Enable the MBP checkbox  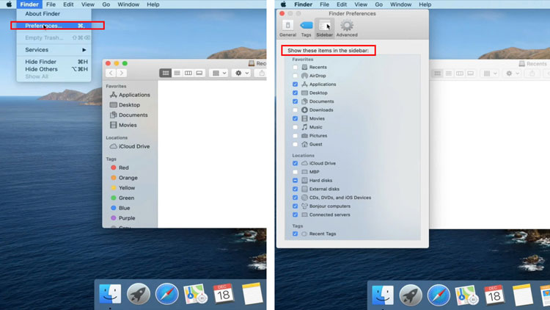click(295, 172)
